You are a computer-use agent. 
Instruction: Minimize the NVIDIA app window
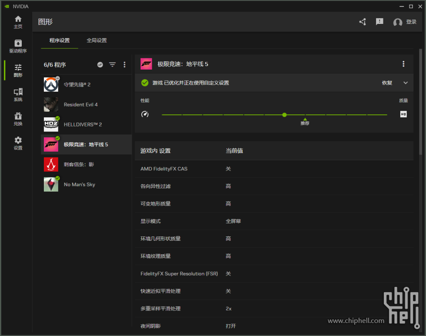(402, 6)
